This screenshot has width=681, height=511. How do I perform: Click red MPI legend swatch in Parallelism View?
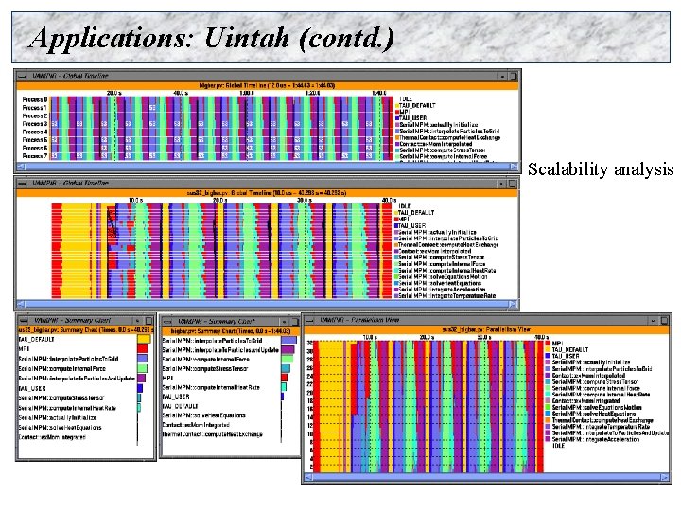548,344
